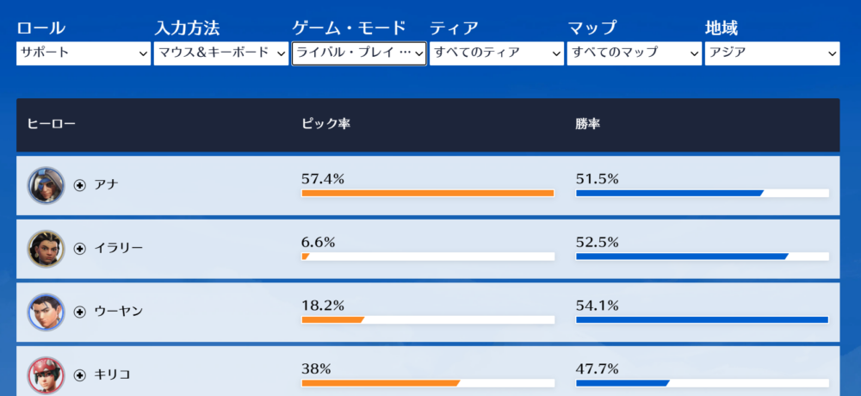Open the 地域 dropdown set to アジア
Image resolution: width=861 pixels, height=396 pixels.
(x=772, y=53)
